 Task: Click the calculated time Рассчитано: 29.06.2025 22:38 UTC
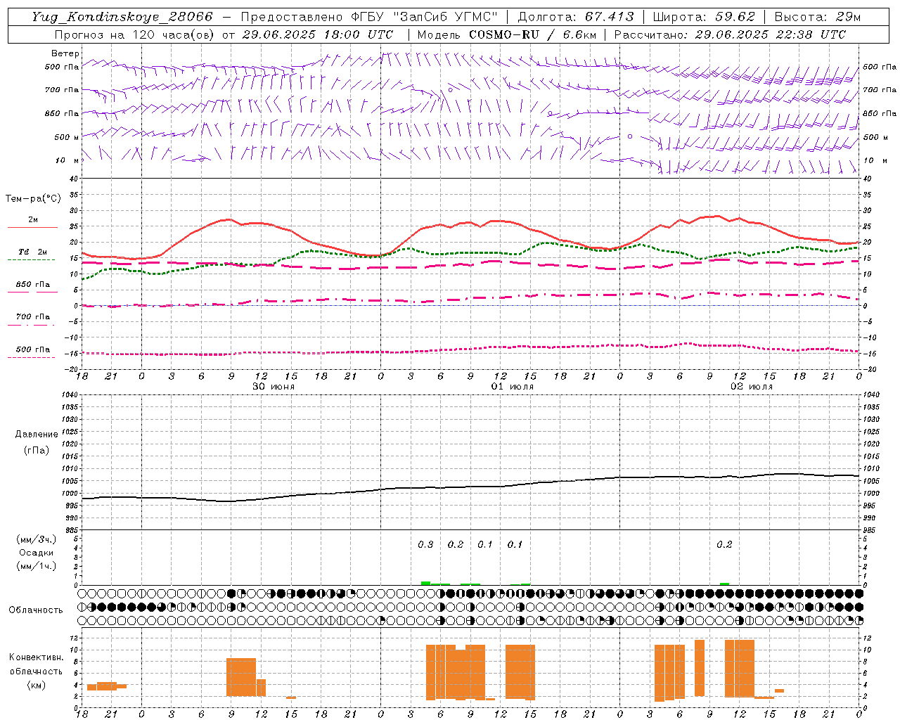(730, 34)
